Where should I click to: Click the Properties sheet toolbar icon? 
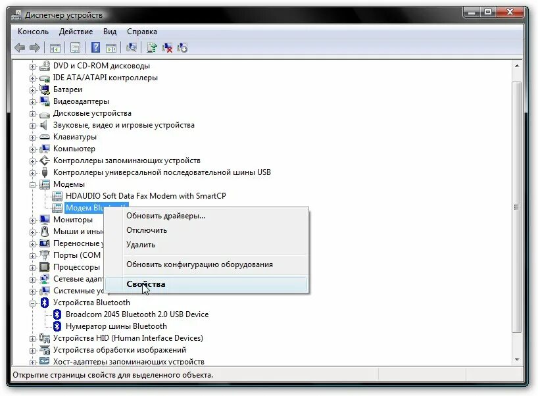(x=75, y=48)
